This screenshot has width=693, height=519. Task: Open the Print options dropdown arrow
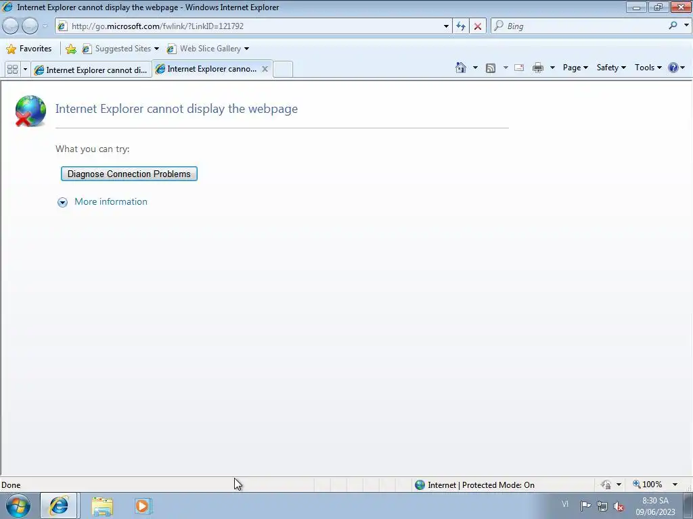[x=552, y=68]
